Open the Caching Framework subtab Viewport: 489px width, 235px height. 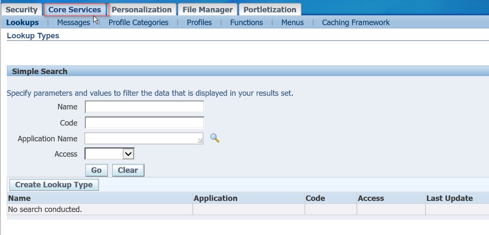point(356,23)
